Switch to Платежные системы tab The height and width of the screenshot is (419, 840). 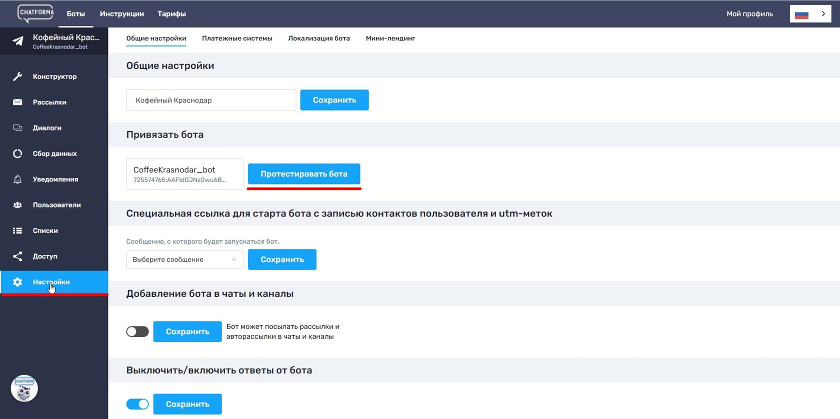[237, 38]
